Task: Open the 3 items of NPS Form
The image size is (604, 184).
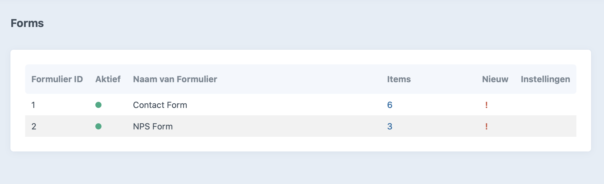Action: [390, 126]
